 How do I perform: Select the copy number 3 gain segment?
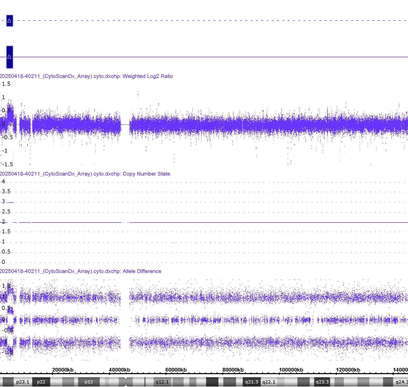(x=10, y=202)
